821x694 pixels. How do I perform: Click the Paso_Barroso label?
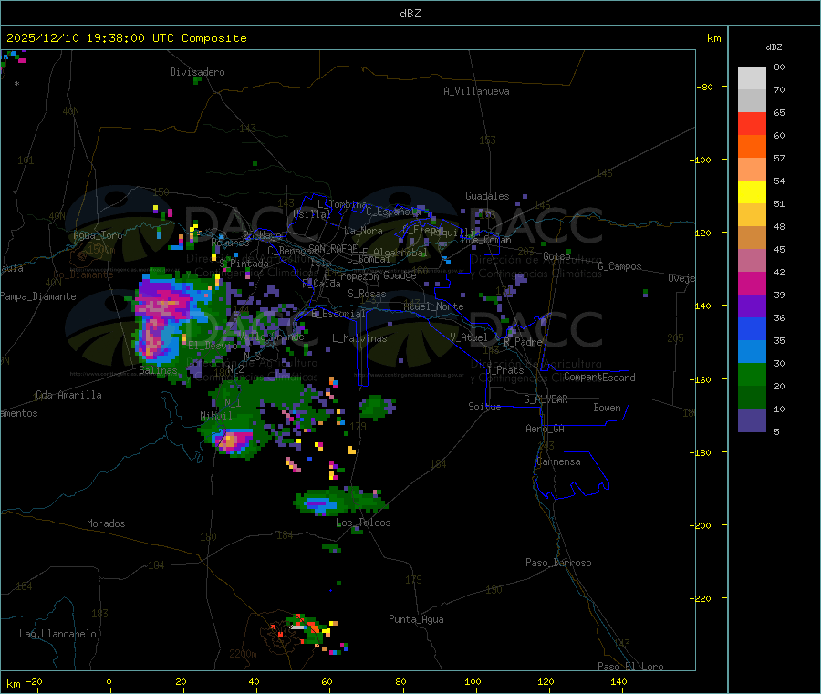click(x=558, y=564)
